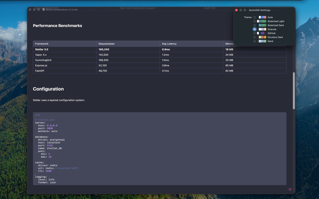Image resolution: width=319 pixels, height=199 pixels.
Task: Select the GitHub theme color swatch
Action: tap(262, 33)
